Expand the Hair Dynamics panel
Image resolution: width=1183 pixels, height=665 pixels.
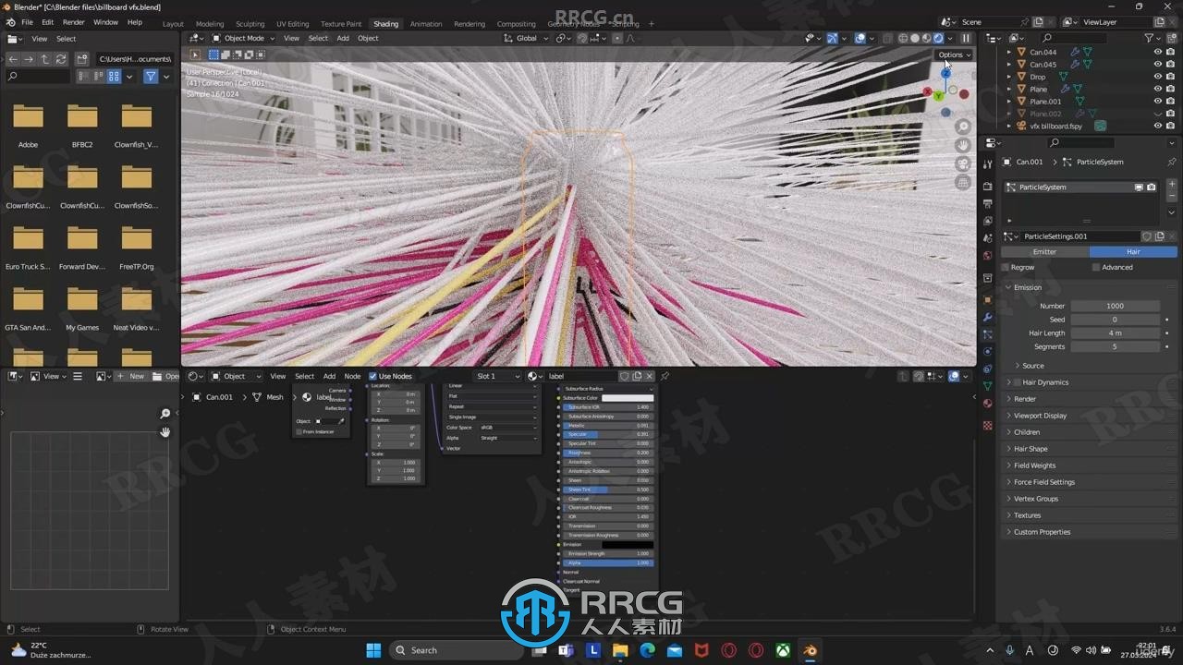[x=1045, y=382]
